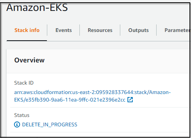Open the arn:aws:cloudformation Stack ID link

[x=92, y=96]
